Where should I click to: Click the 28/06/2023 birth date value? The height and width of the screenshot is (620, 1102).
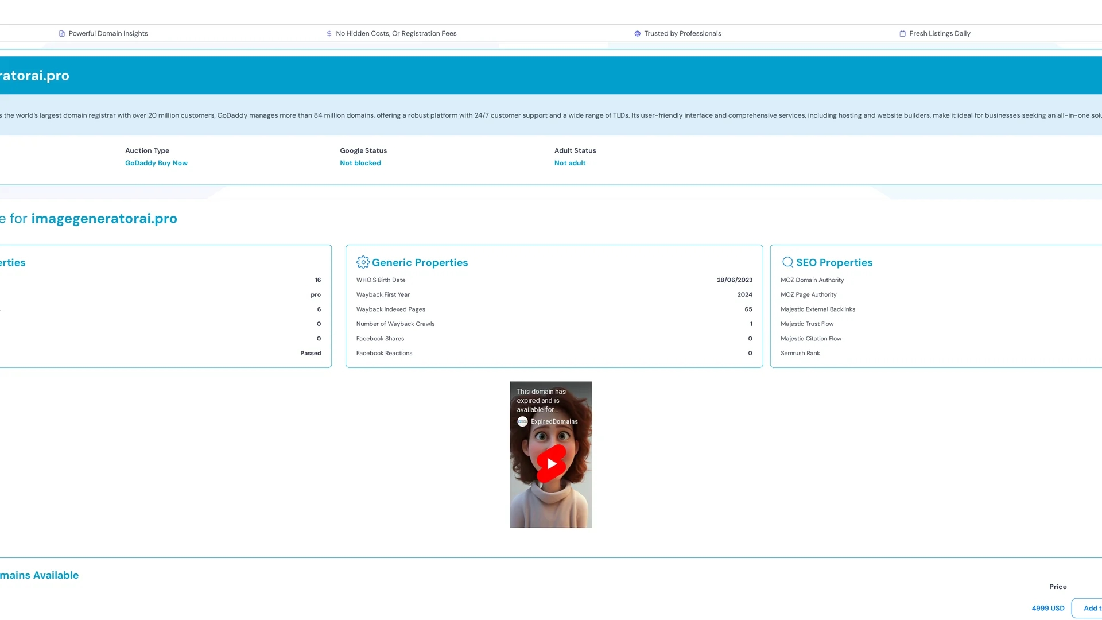[734, 280]
